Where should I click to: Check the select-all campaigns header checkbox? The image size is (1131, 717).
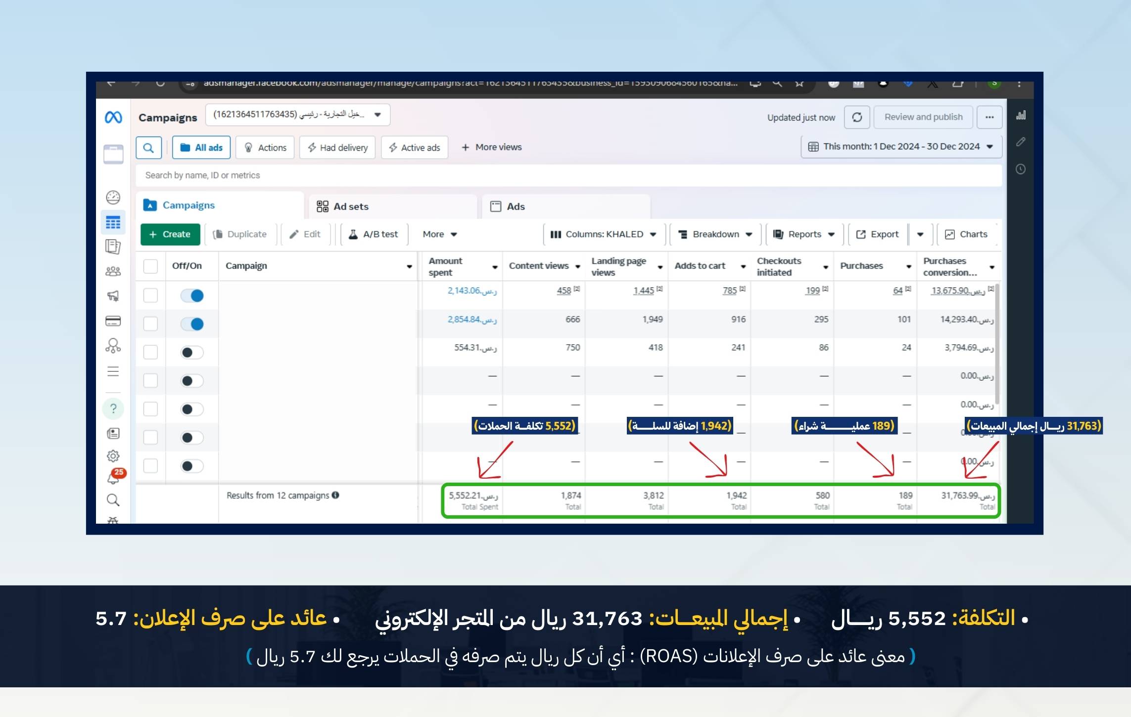[x=150, y=266]
